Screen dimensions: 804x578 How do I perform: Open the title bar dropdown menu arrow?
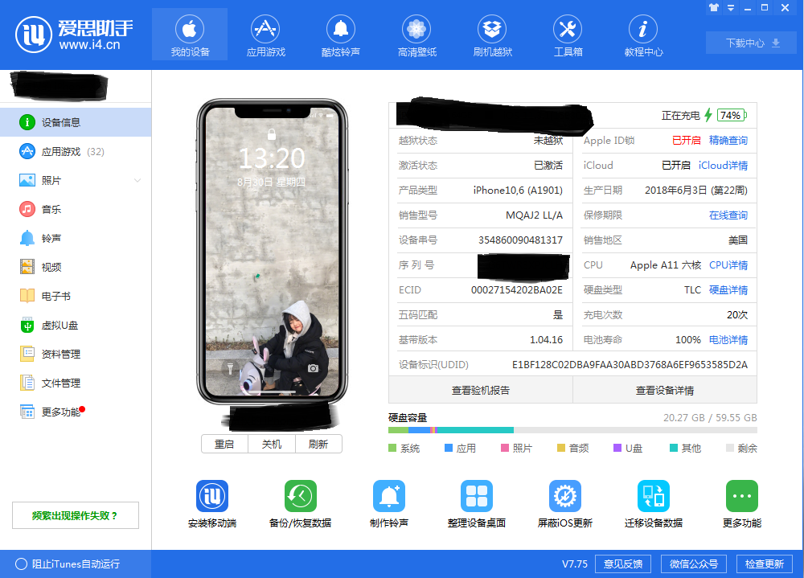click(x=731, y=8)
